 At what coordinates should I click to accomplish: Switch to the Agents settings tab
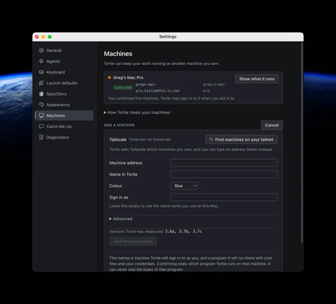click(64, 61)
